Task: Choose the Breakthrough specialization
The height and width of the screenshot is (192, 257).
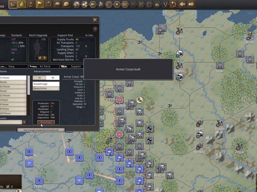Action: [x=46, y=84]
